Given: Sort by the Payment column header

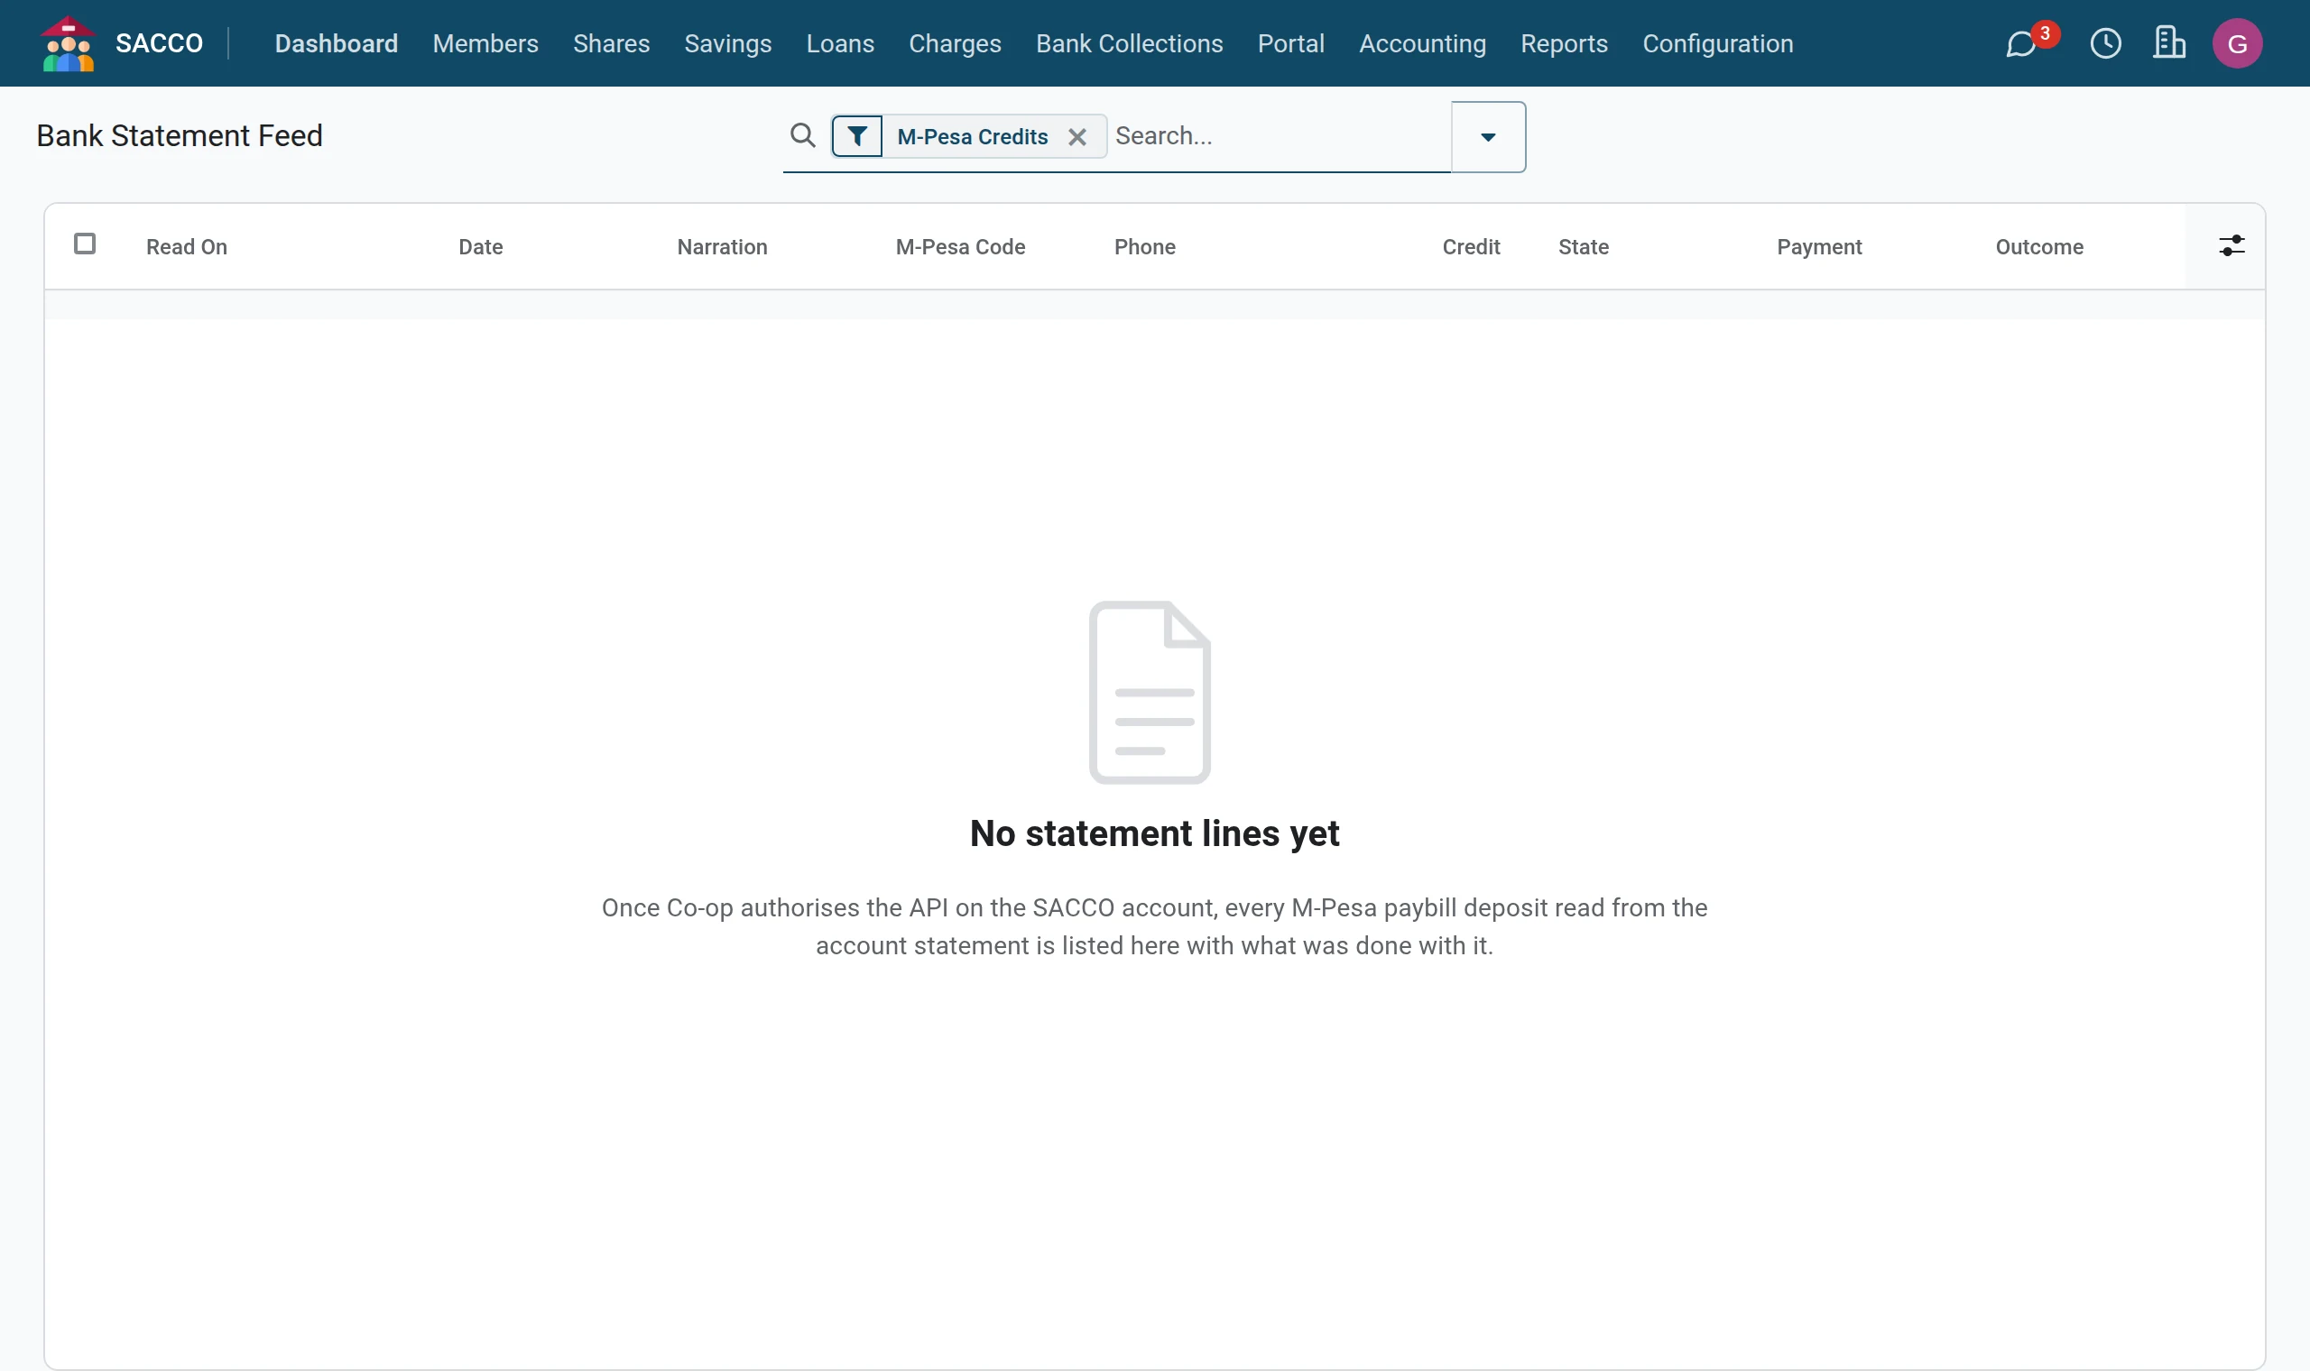Looking at the screenshot, I should (1819, 246).
